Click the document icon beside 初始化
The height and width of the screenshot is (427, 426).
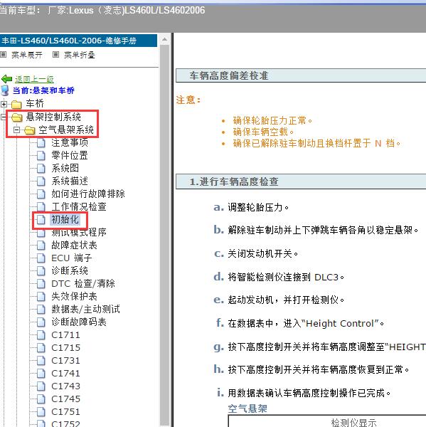coord(41,219)
